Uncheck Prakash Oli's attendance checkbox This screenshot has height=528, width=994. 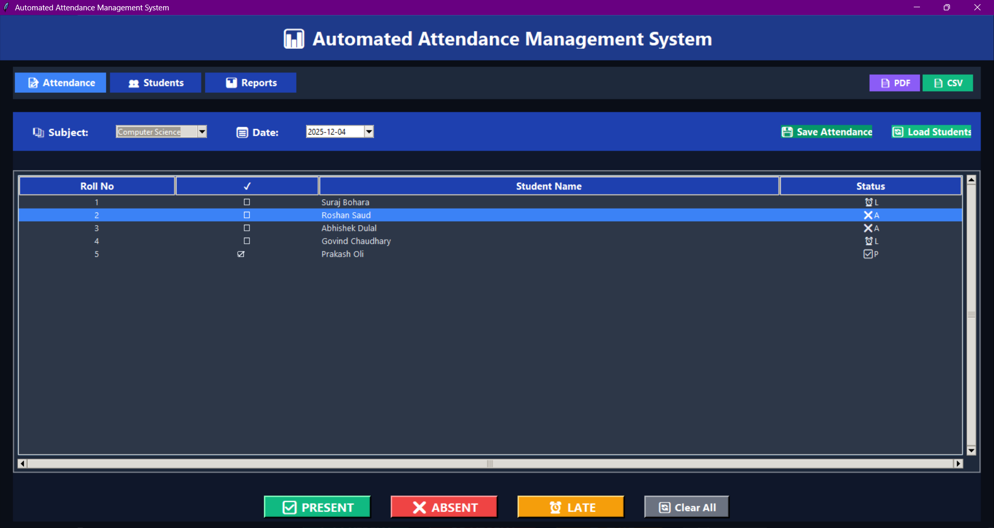[241, 254]
